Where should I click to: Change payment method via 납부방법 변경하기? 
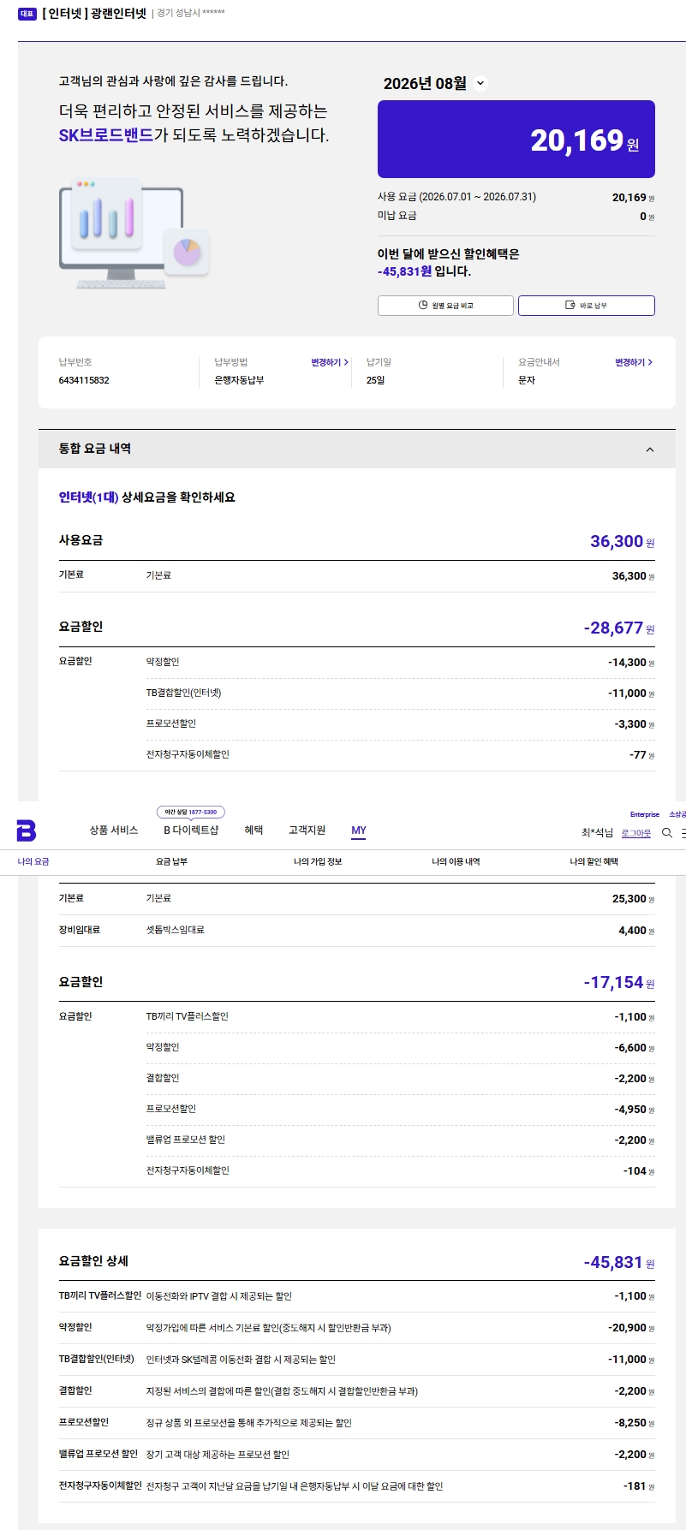[x=330, y=363]
